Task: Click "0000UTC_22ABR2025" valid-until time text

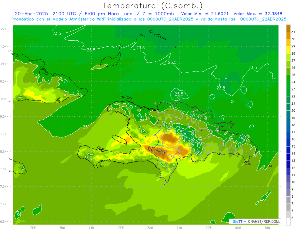Action: tap(263, 19)
